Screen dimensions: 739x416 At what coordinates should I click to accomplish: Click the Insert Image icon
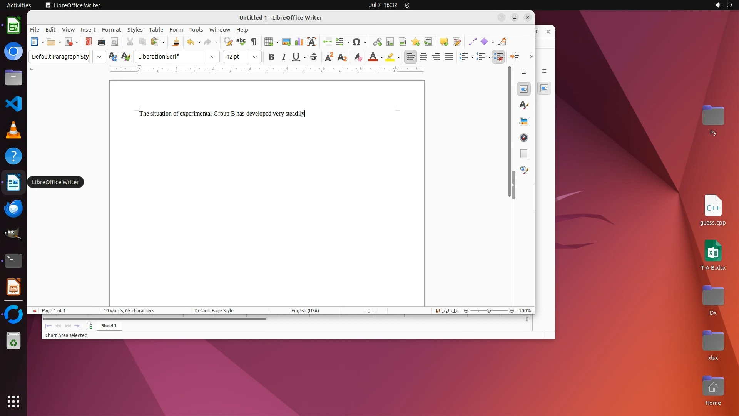[x=286, y=42]
